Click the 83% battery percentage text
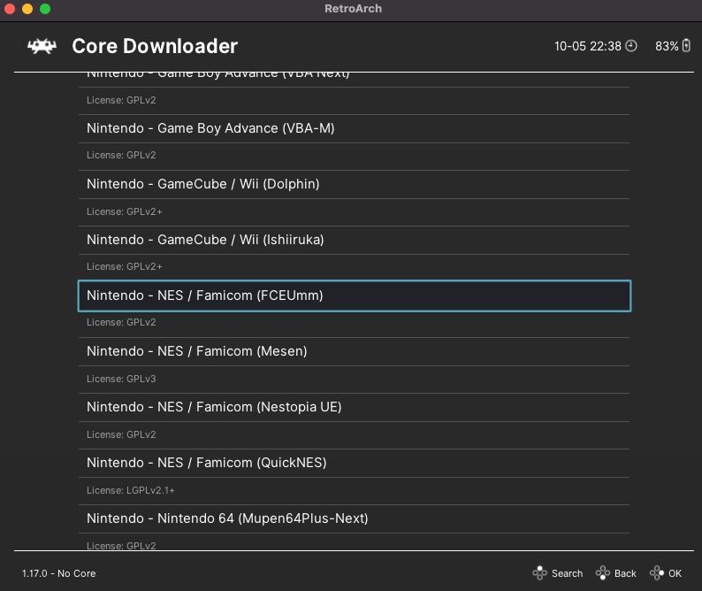This screenshot has height=591, width=702. (x=667, y=46)
